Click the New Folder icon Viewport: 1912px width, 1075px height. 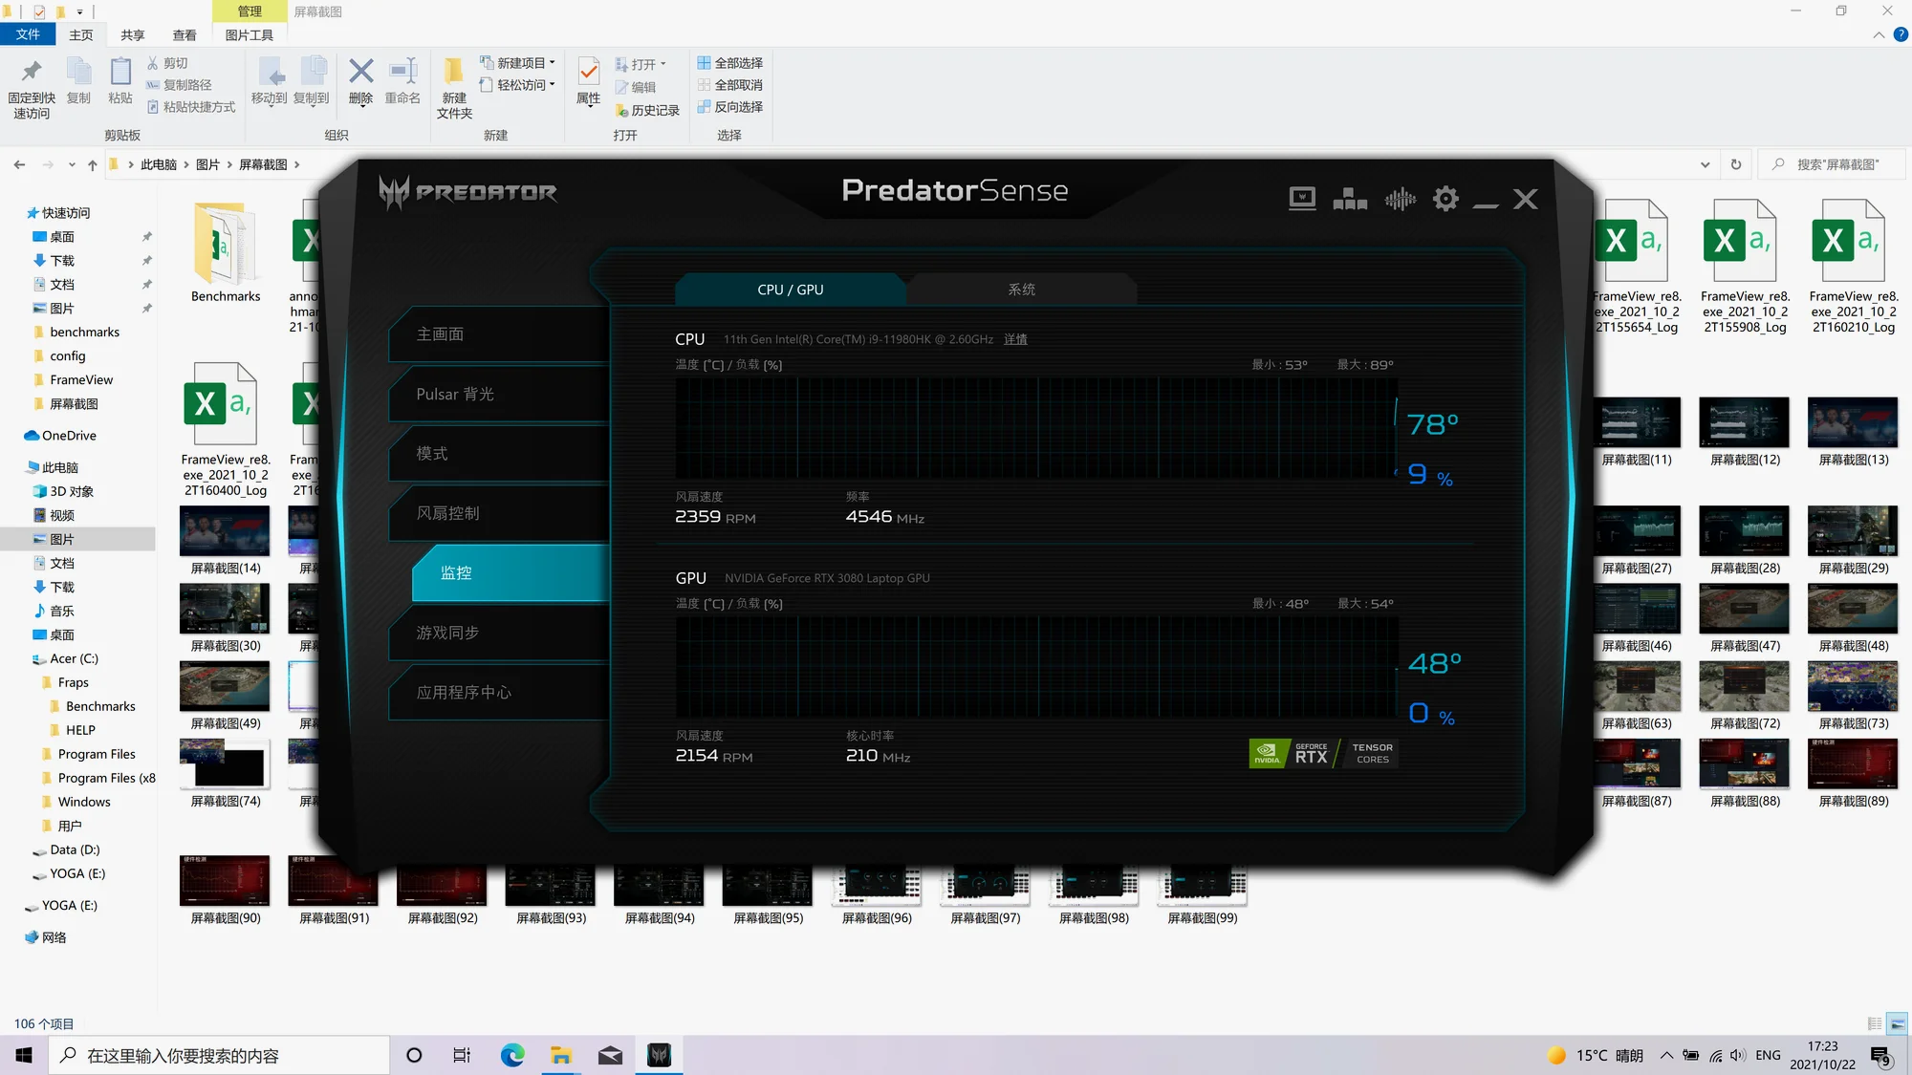454,71
